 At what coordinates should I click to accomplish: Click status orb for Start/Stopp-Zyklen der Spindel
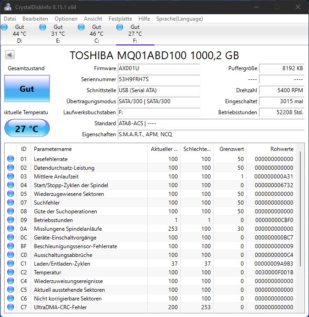click(11, 185)
